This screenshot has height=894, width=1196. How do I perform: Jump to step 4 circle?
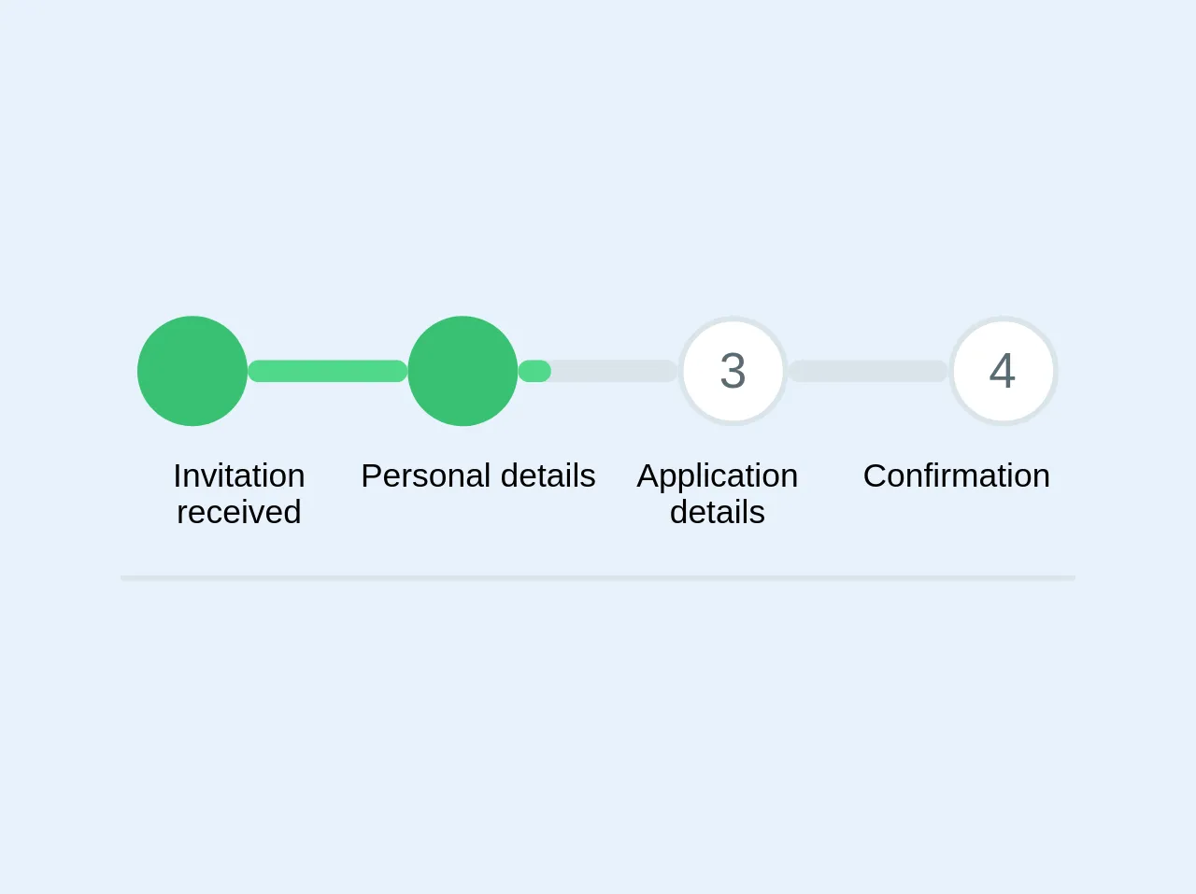(1003, 371)
